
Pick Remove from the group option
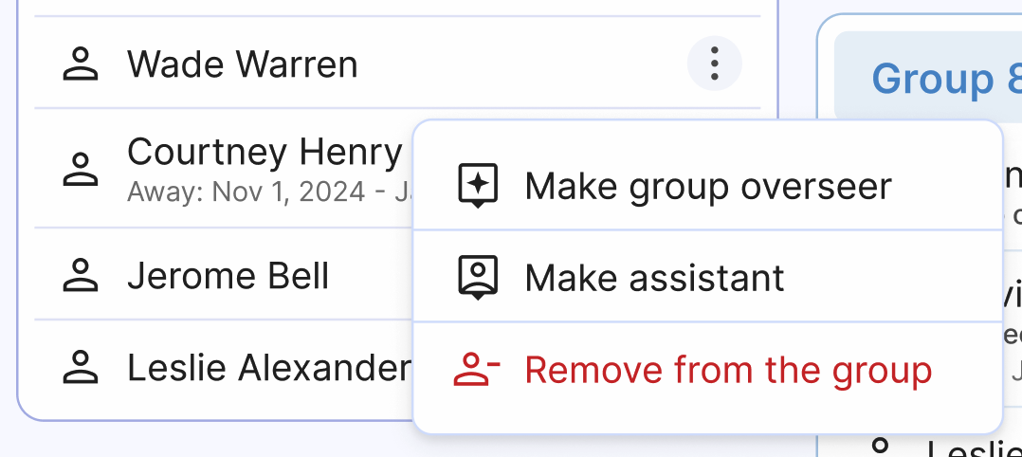[728, 370]
